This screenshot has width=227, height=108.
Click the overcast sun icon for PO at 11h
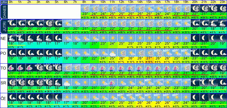(113, 53)
